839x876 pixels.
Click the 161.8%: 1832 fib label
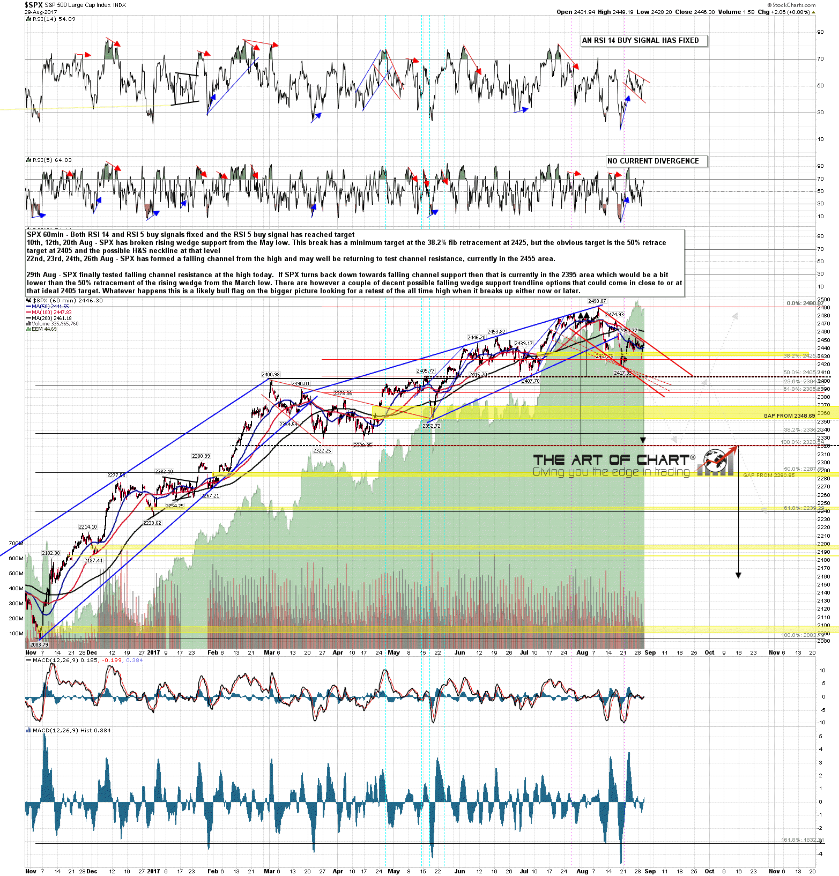[x=801, y=840]
